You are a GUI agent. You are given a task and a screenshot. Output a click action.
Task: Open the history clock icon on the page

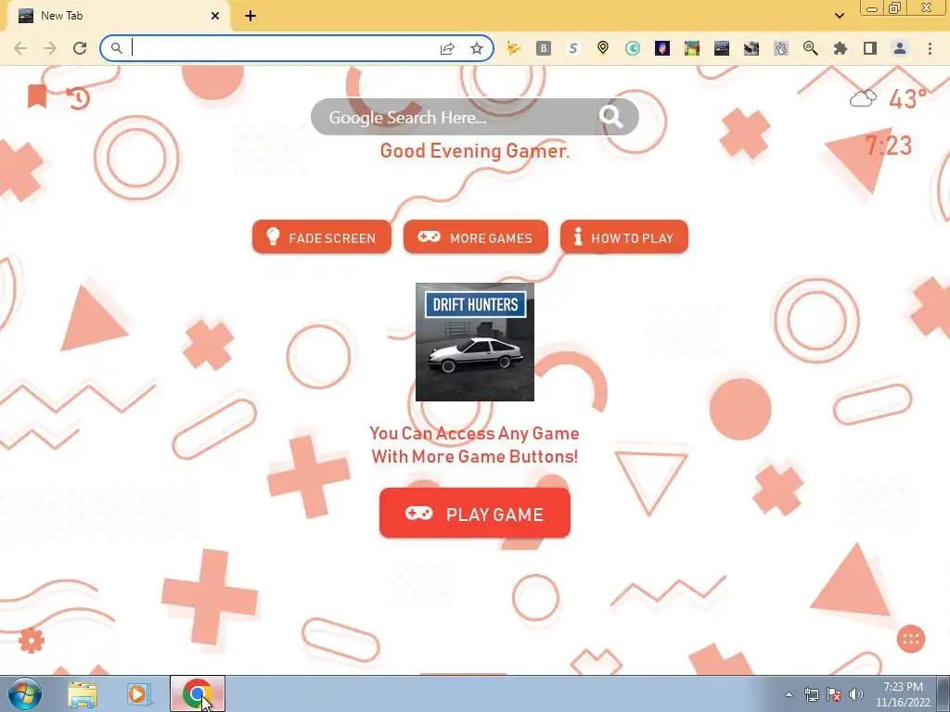[x=78, y=97]
